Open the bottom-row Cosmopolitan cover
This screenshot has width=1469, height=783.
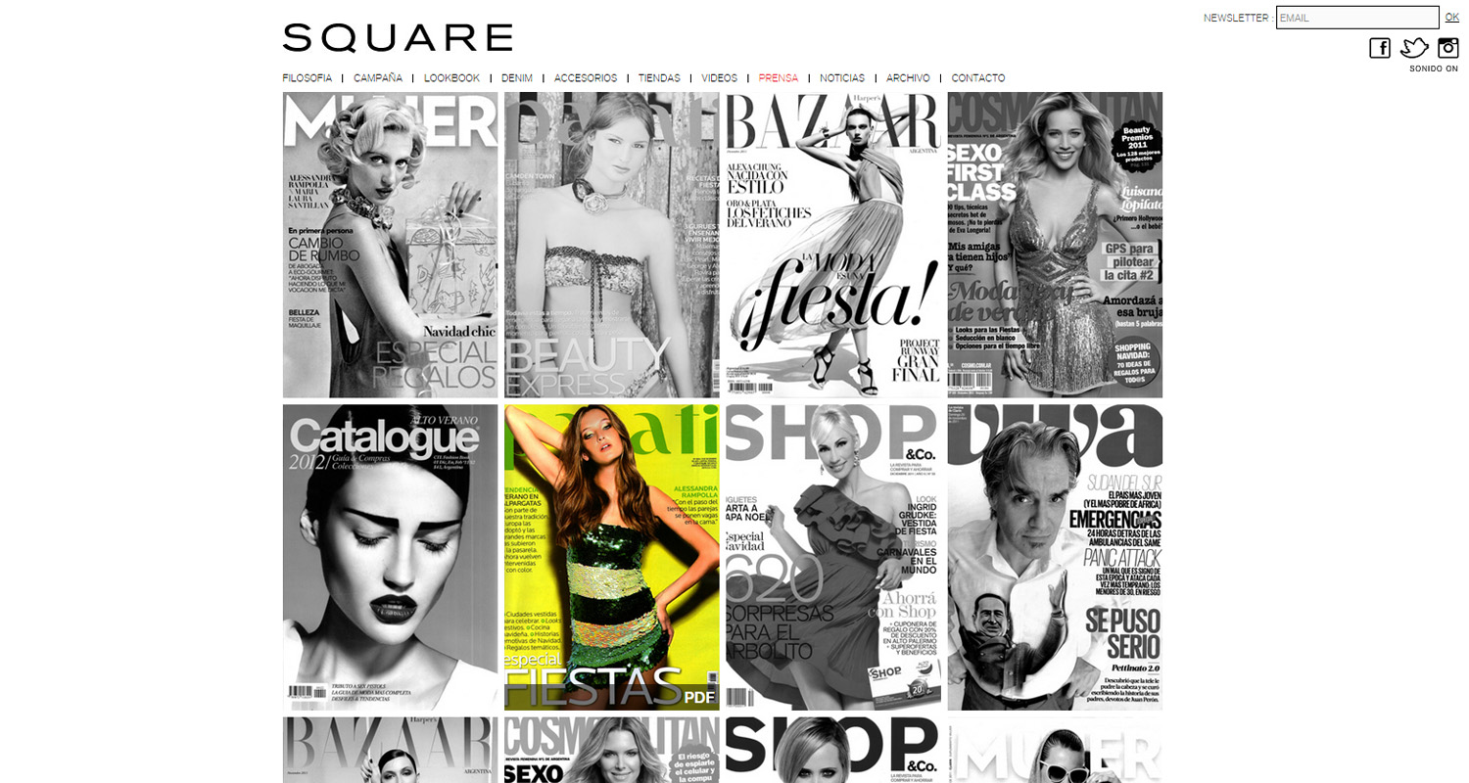pyautogui.click(x=611, y=750)
